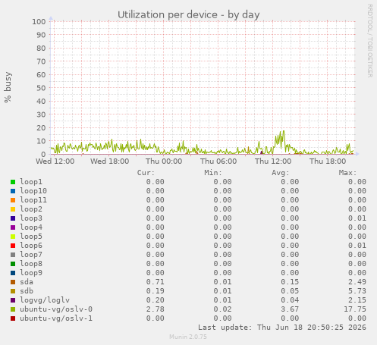The width and height of the screenshot is (377, 345).
Task: Click the loop8 dark green swatch
Action: click(x=13, y=264)
